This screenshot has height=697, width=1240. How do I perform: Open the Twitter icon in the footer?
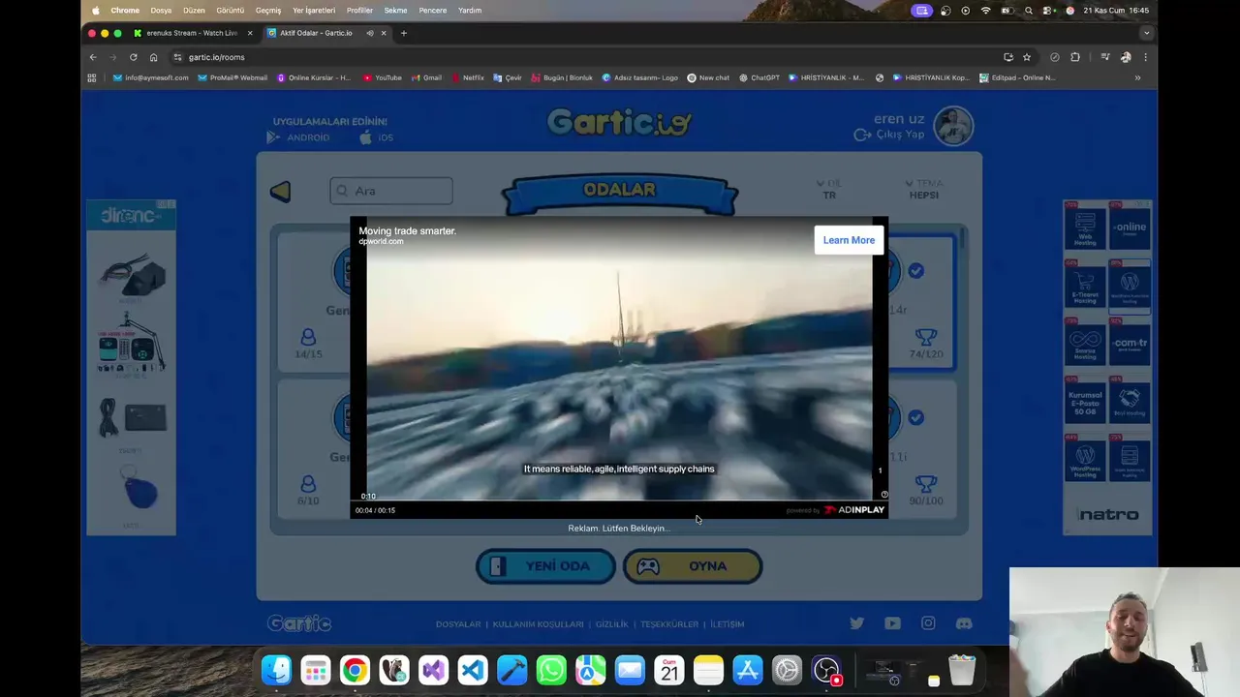856,623
